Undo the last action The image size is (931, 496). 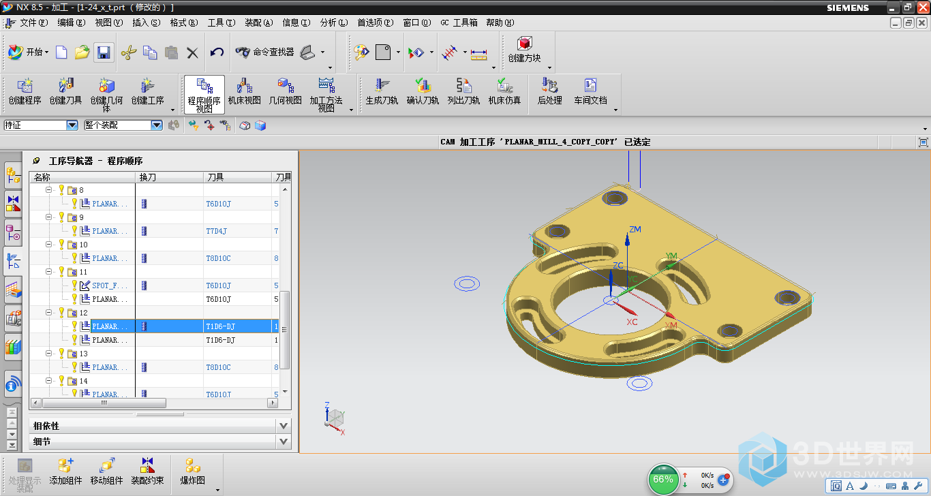(x=217, y=52)
